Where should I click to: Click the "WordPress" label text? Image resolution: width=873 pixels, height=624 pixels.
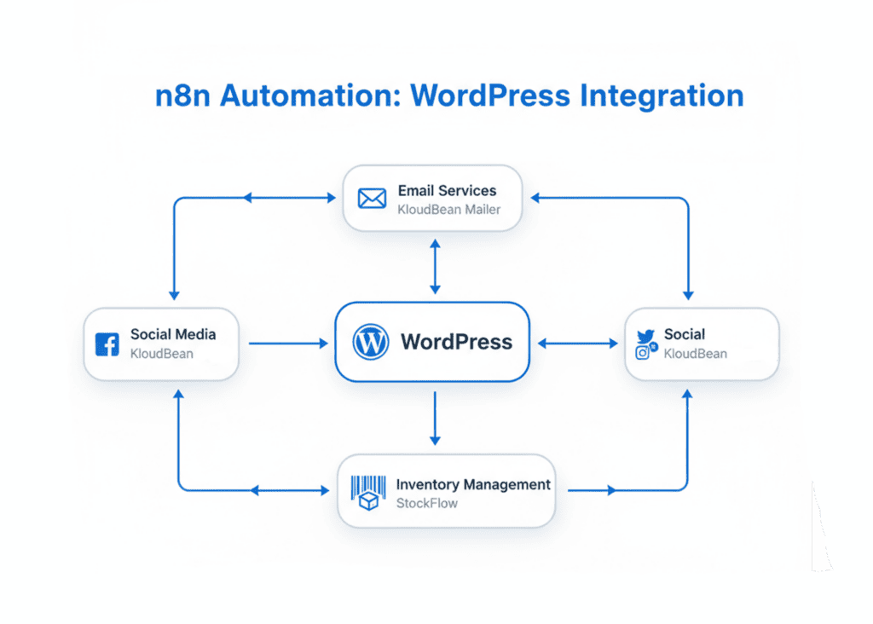(457, 342)
